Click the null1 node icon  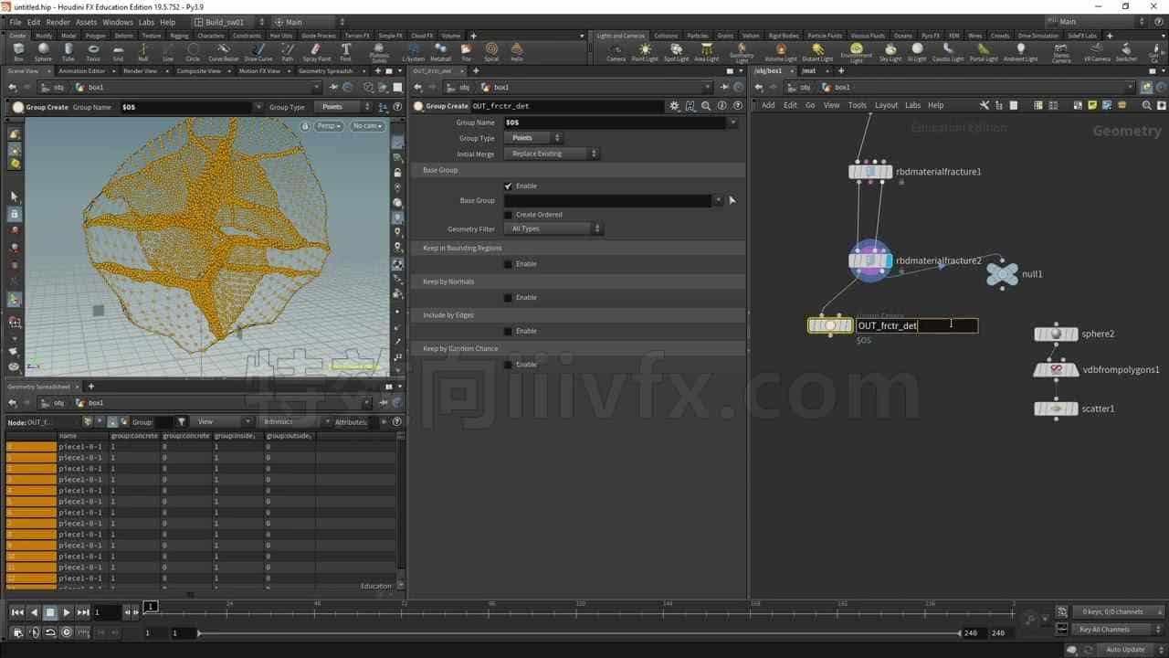[x=1002, y=273]
